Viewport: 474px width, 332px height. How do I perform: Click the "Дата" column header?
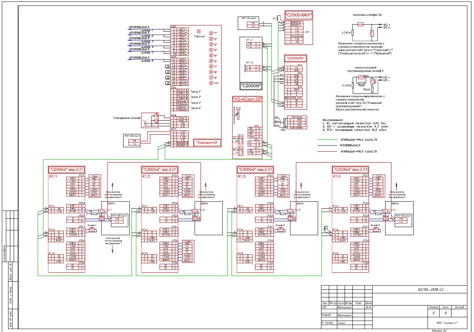tap(368, 303)
